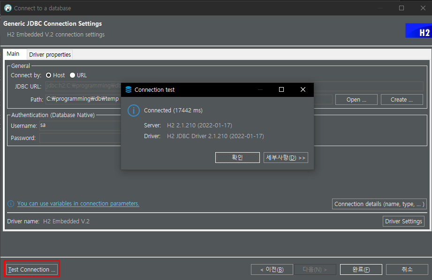Image resolution: width=432 pixels, height=280 pixels.
Task: Click Connection test database icon
Action: 129,90
